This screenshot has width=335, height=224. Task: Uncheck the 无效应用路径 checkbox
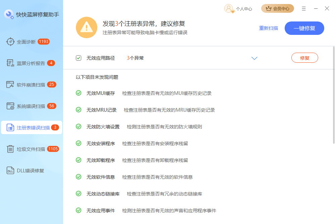point(79,58)
